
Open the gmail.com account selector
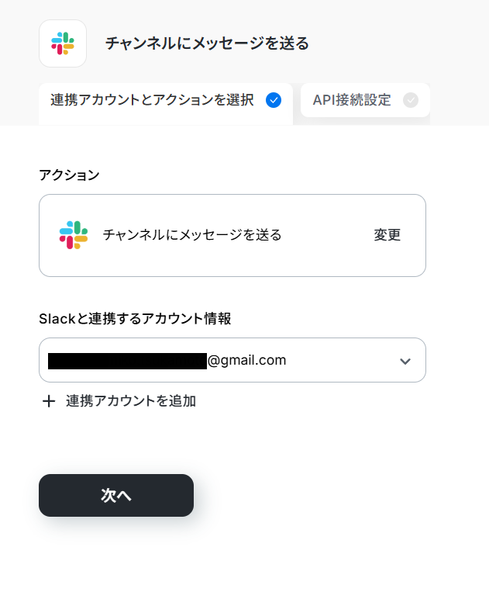tap(232, 360)
